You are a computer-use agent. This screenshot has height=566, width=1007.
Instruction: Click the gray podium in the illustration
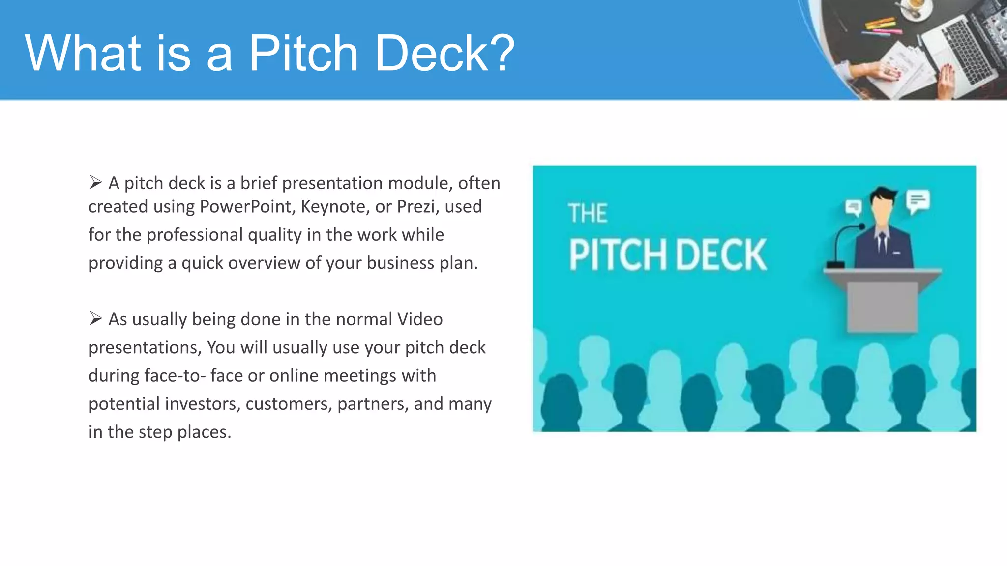883,300
